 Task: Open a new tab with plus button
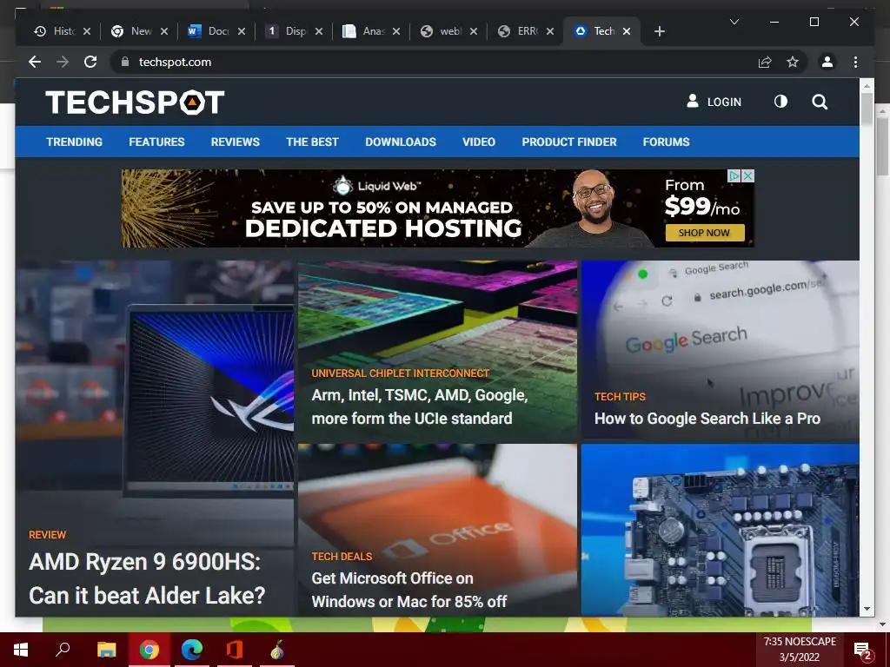coord(659,31)
